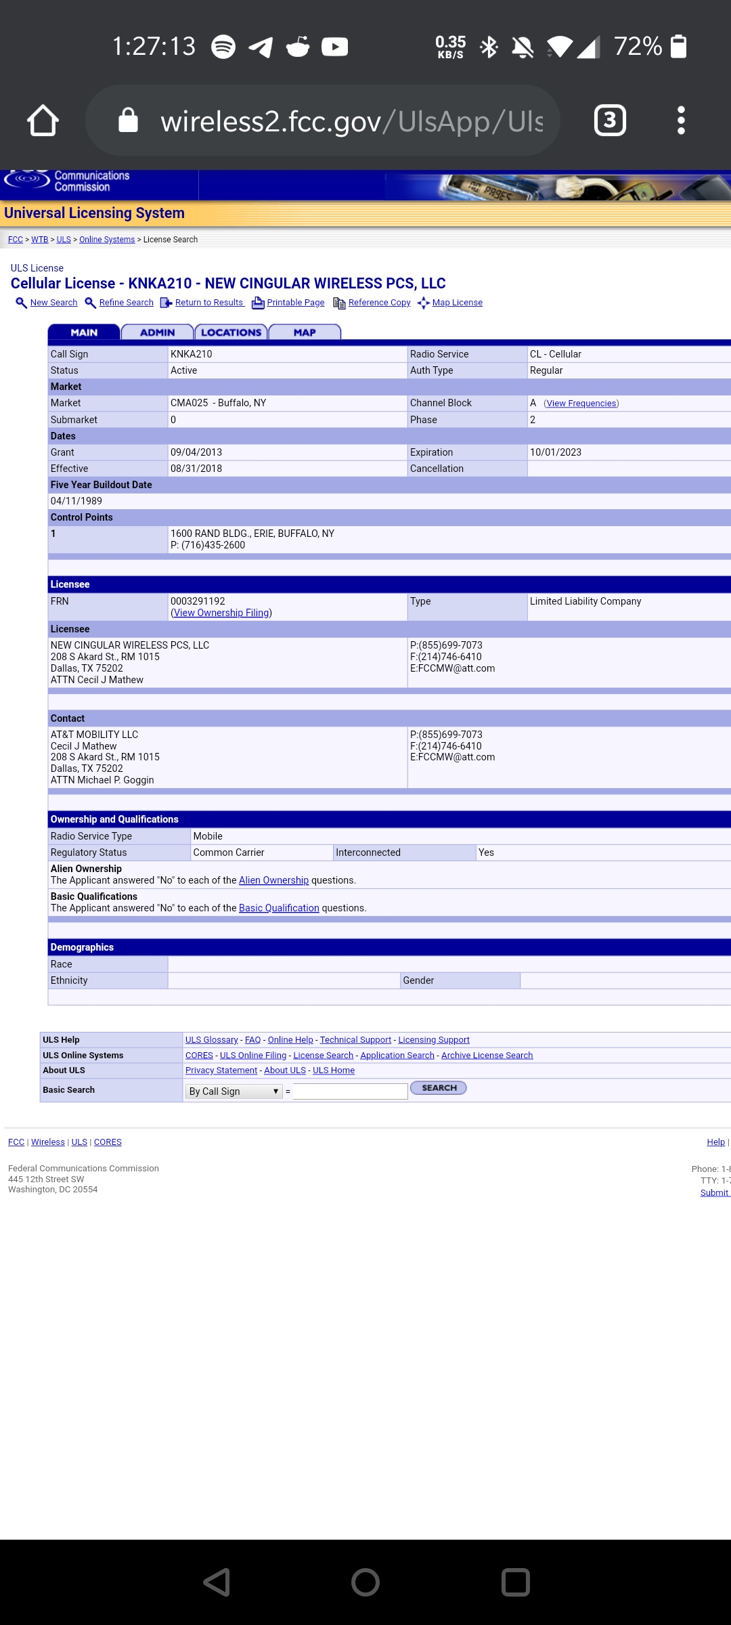Tap the YouTube status bar icon

coord(334,47)
